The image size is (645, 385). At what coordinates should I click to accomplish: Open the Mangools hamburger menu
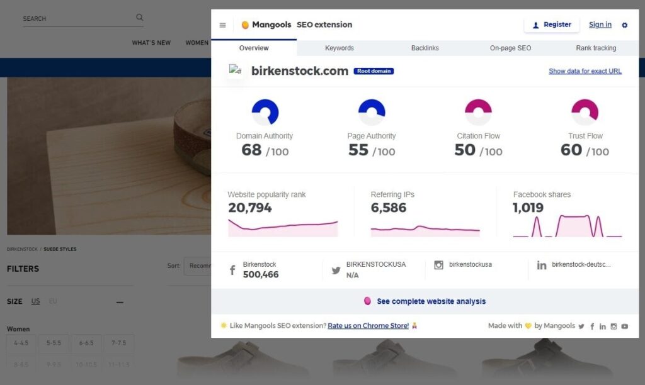pyautogui.click(x=222, y=25)
